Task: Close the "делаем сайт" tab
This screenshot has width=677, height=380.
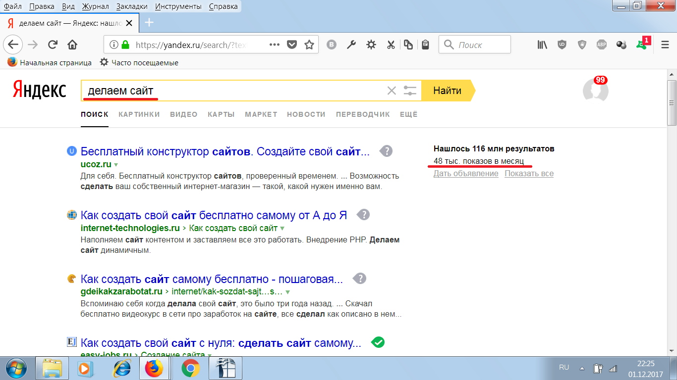Action: [129, 23]
